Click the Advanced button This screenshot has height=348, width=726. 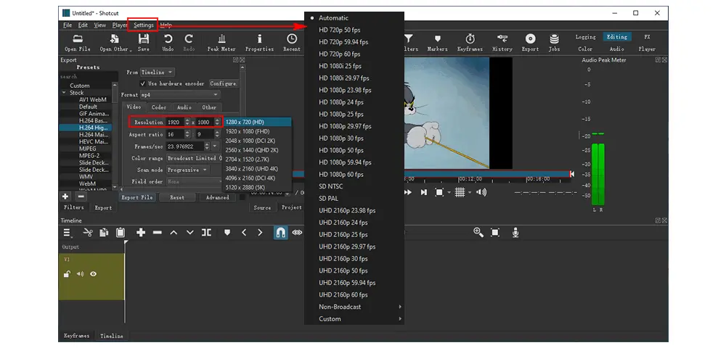point(218,197)
